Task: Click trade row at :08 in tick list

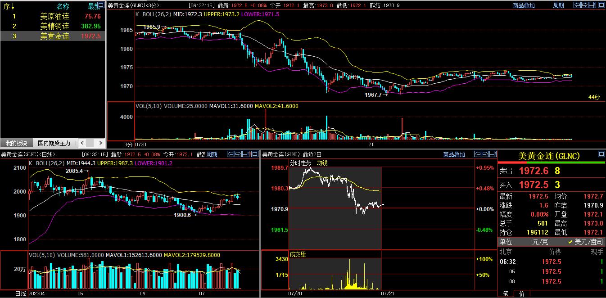Action: 552,281
